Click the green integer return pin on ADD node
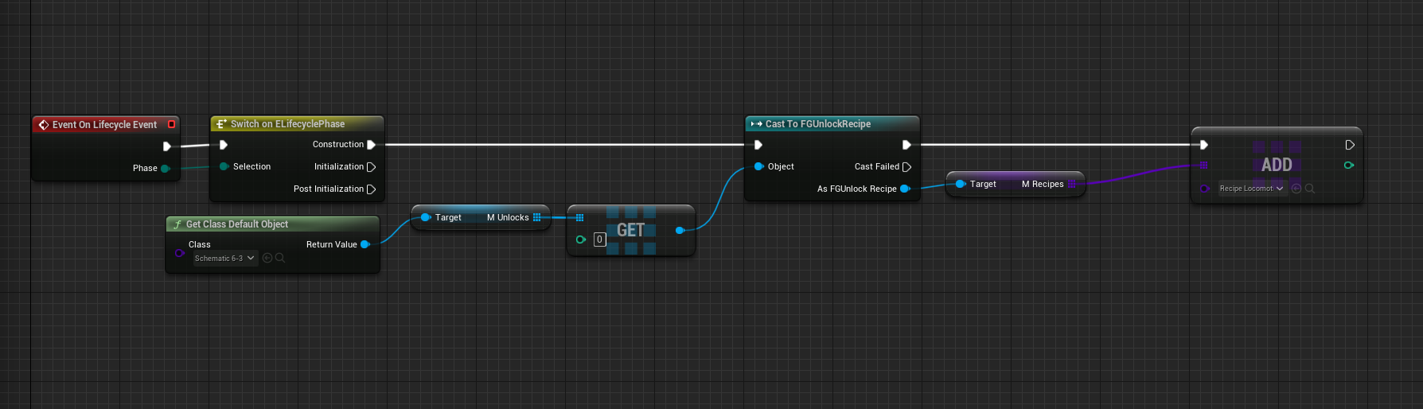The height and width of the screenshot is (409, 1423). point(1349,166)
